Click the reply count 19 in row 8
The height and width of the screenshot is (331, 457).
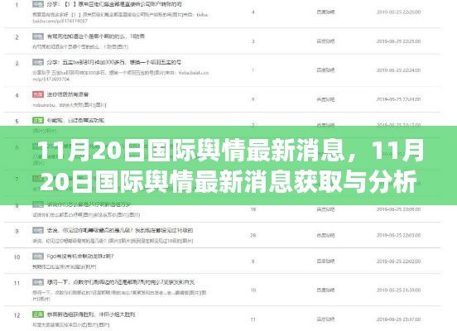pyautogui.click(x=253, y=209)
